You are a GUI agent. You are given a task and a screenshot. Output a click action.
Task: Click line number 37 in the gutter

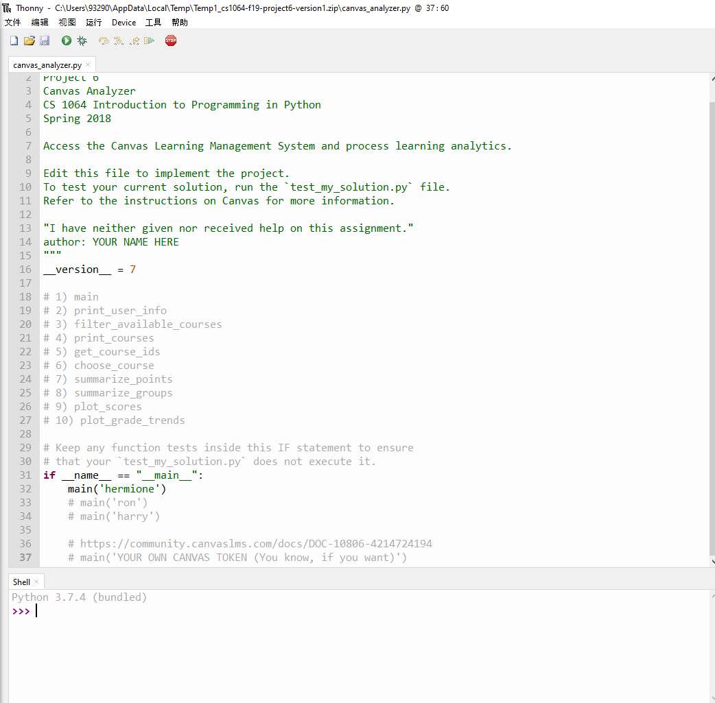pos(25,558)
